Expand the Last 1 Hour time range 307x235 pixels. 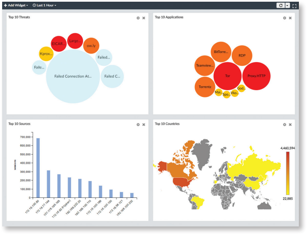[x=44, y=5]
